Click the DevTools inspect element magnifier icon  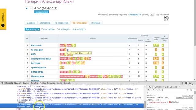coord(2,83)
